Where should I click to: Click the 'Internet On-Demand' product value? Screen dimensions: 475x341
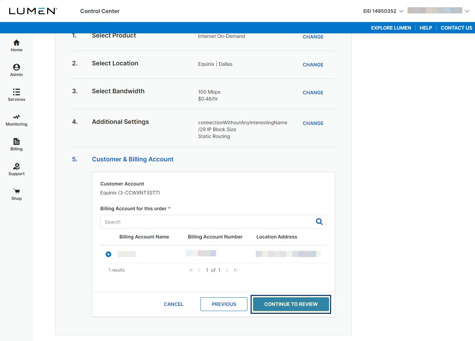tap(221, 36)
